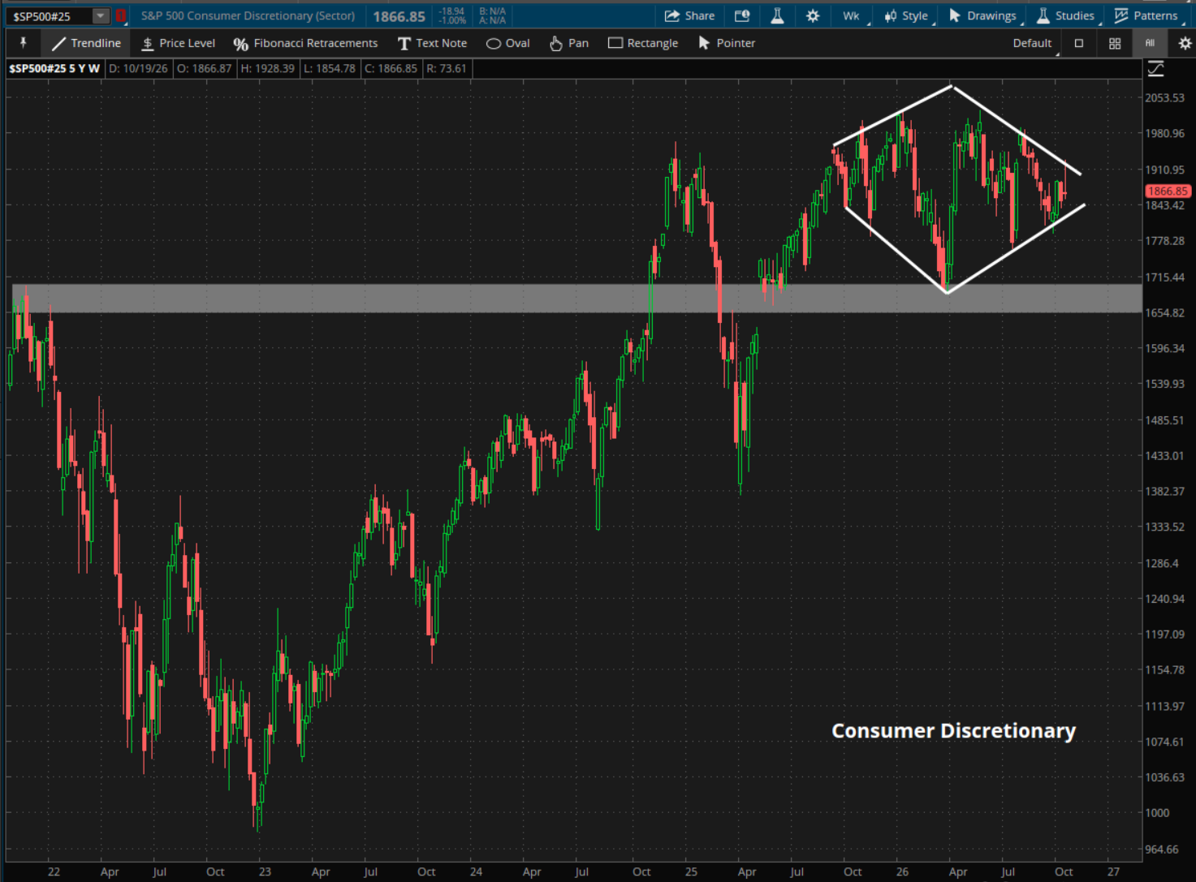Image resolution: width=1196 pixels, height=882 pixels.
Task: Select the Price Level drawing tool
Action: pos(178,43)
